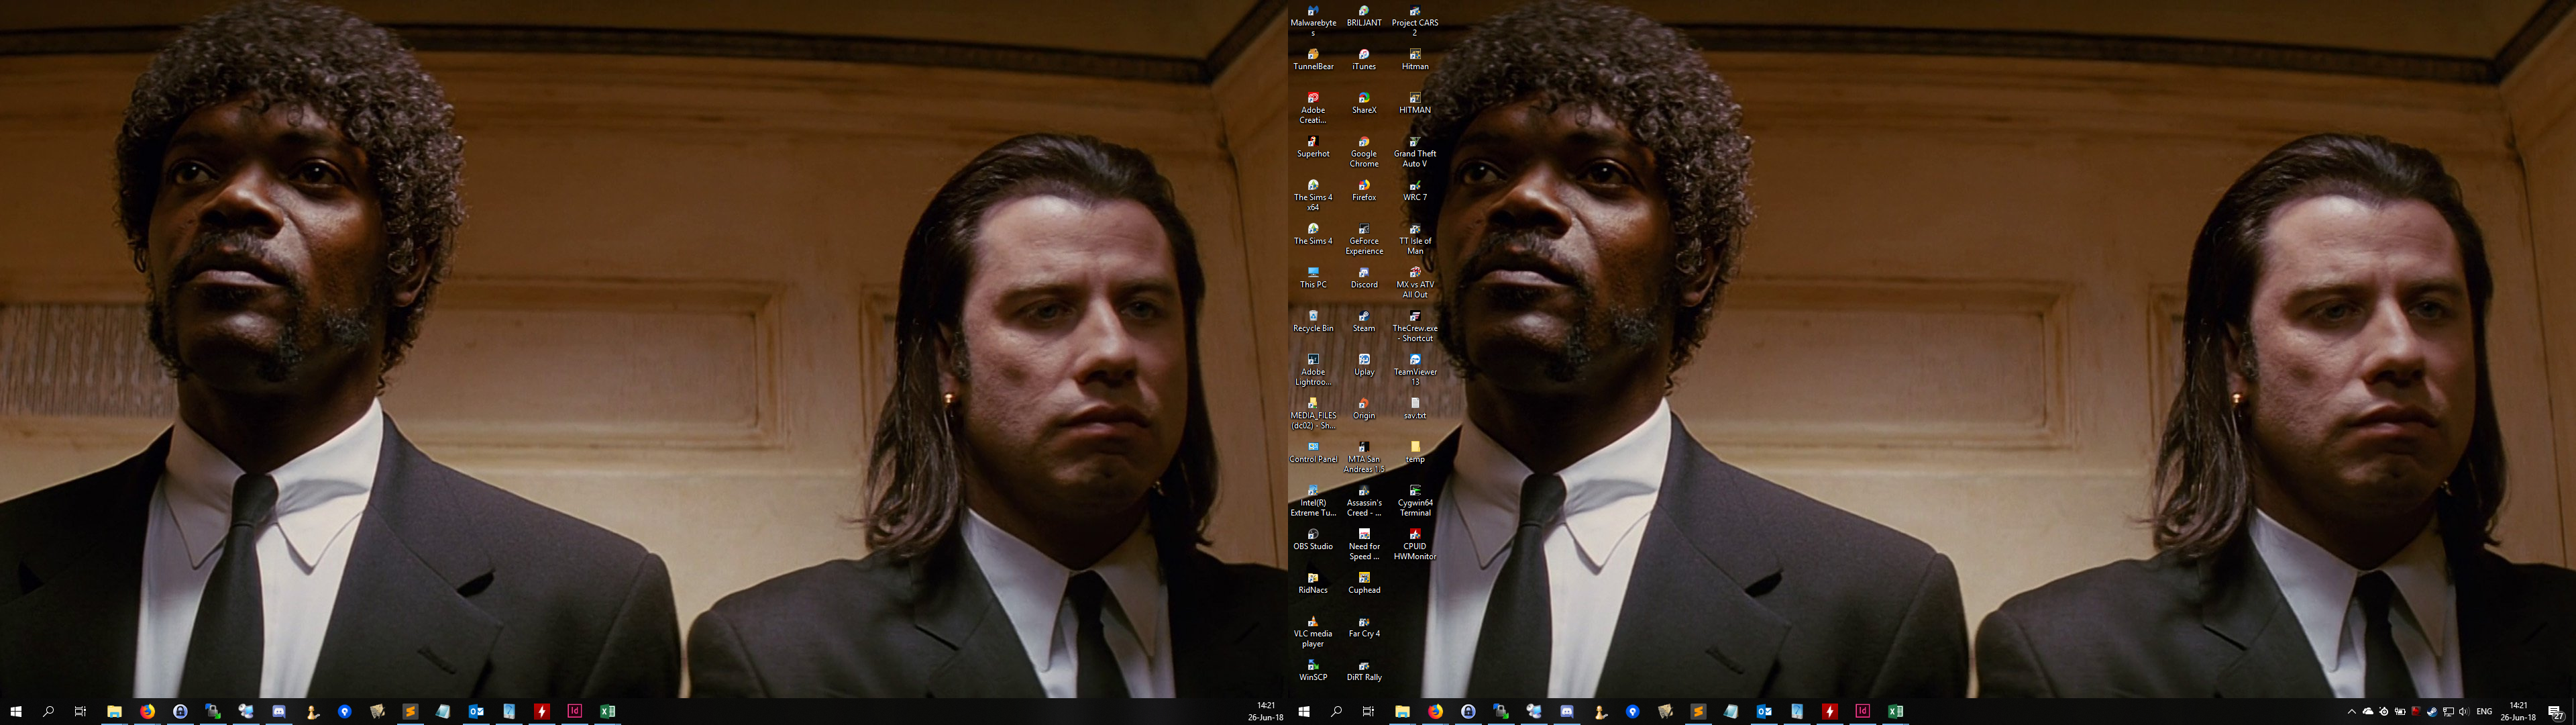Select the iTunes desktop icon
Image resolution: width=2576 pixels, height=725 pixels.
point(1364,59)
